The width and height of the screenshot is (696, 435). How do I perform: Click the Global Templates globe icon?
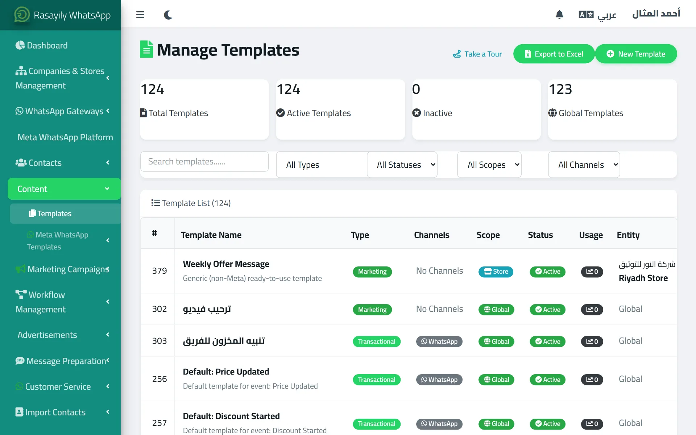click(552, 113)
